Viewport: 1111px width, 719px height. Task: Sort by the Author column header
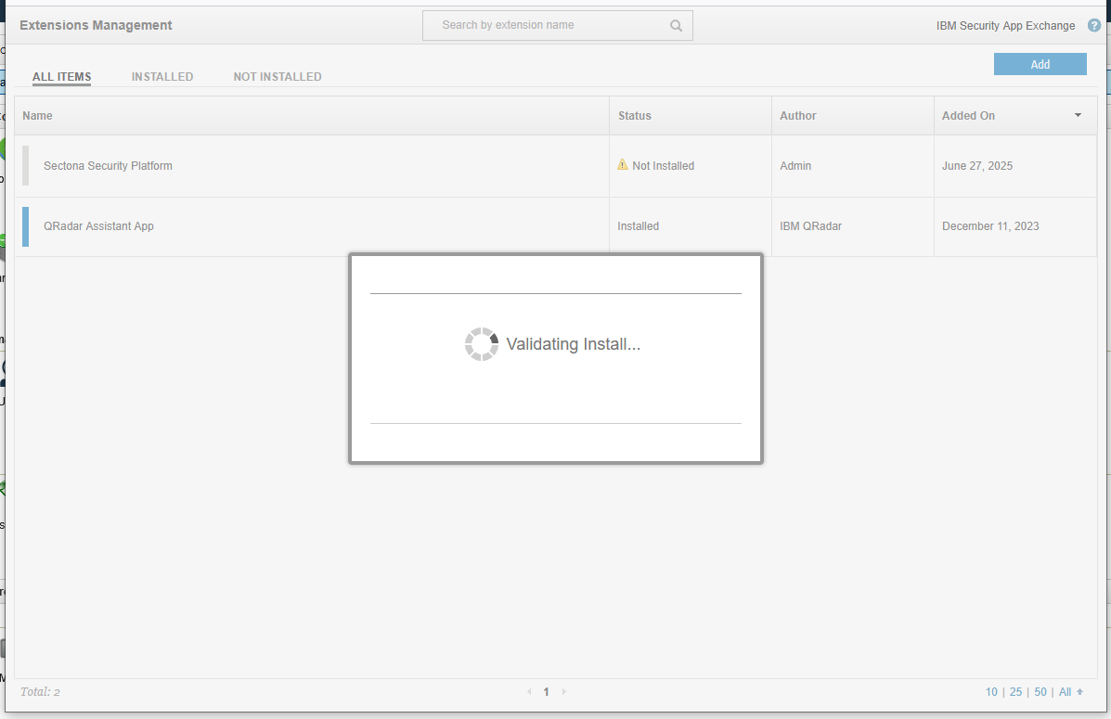pyautogui.click(x=798, y=116)
